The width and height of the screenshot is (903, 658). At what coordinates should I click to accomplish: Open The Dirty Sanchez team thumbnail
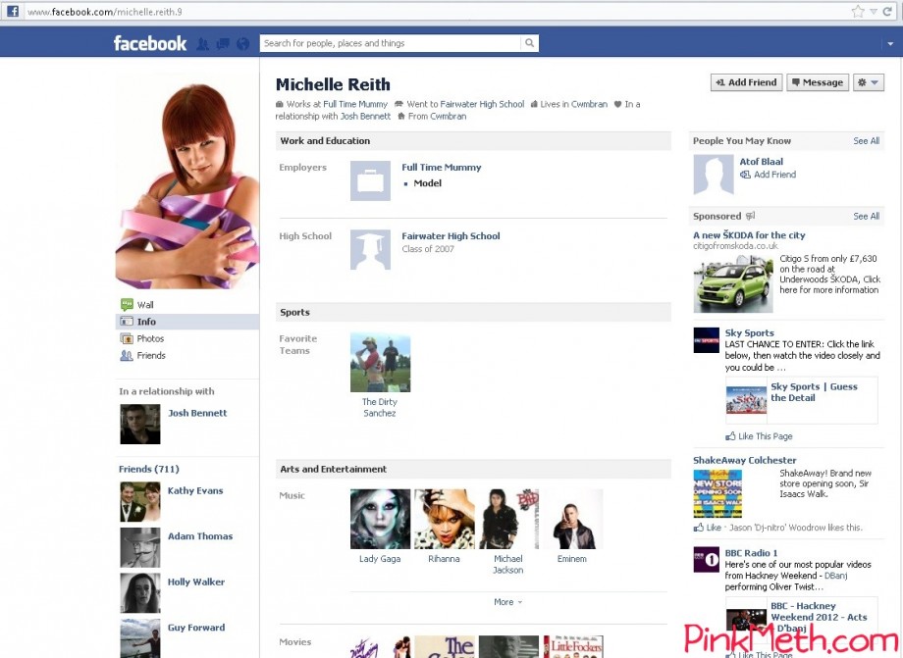tap(380, 363)
